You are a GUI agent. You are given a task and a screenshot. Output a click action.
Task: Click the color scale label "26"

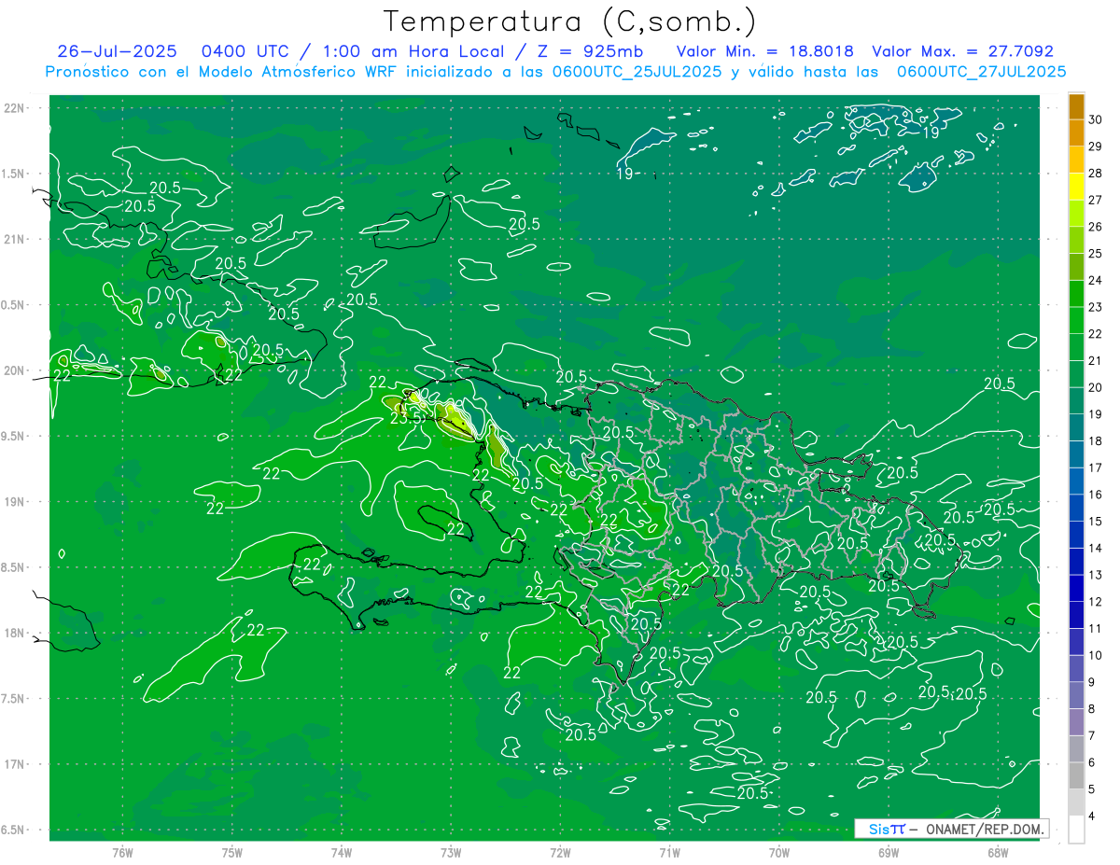[x=1096, y=227]
